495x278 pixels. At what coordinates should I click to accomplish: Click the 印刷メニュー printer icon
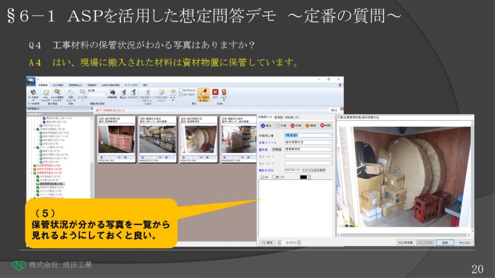click(x=70, y=93)
